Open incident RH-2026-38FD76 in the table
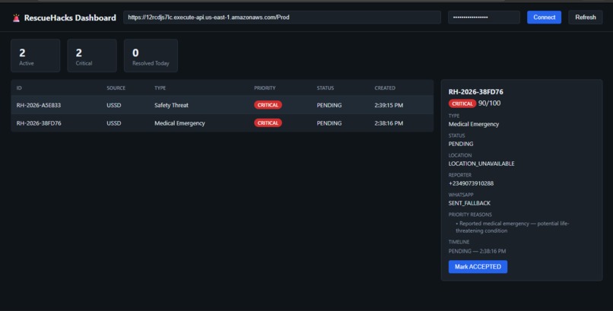This screenshot has width=613, height=311. (x=222, y=123)
